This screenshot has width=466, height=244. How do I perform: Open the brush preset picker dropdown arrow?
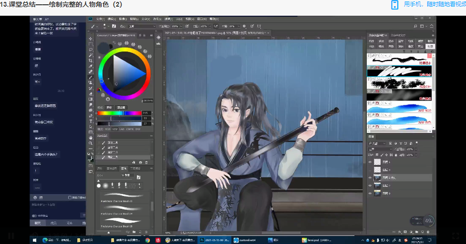pos(108,26)
